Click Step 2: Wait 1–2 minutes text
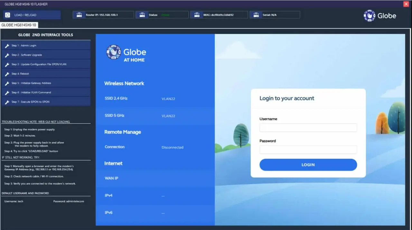412x230 pixels. [x=20, y=136]
